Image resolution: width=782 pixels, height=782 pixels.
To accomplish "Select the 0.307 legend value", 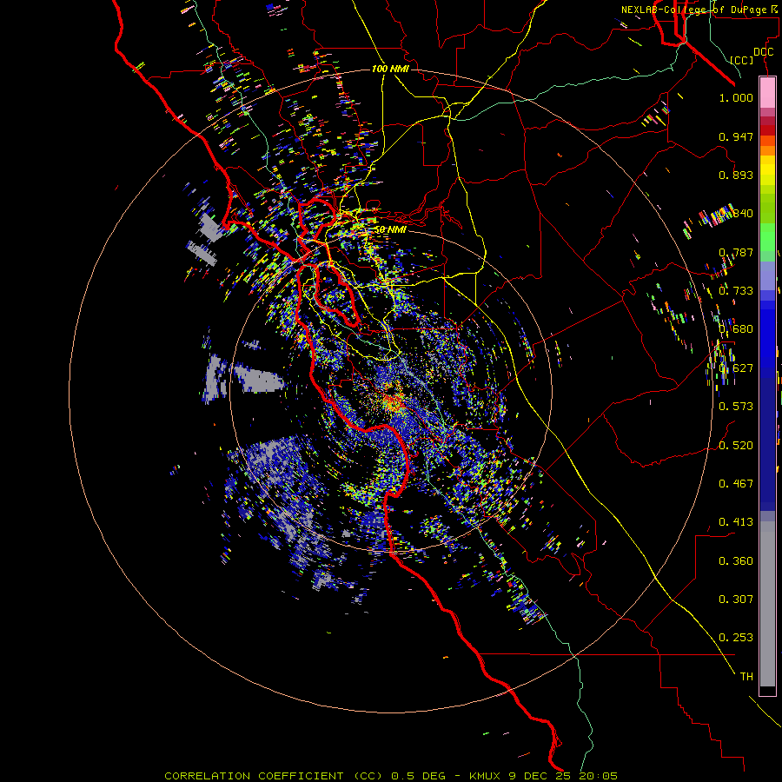I will (x=736, y=600).
